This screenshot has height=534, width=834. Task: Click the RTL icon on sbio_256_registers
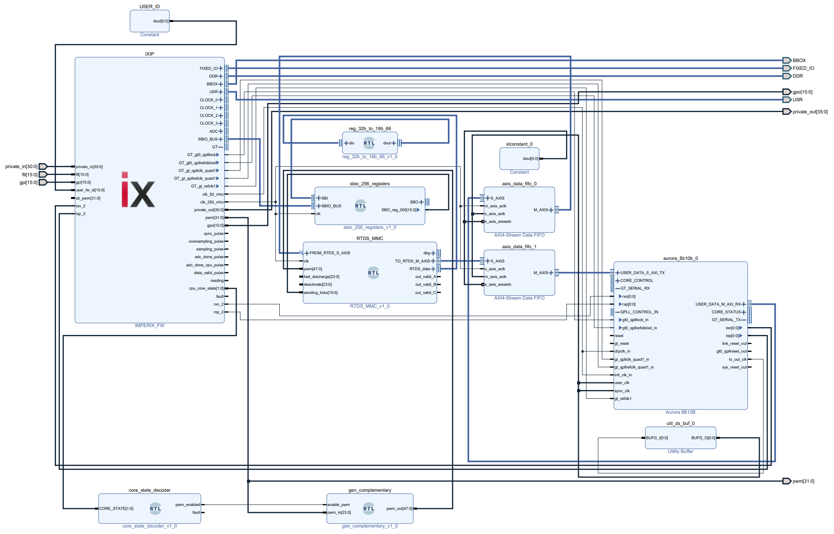[360, 206]
